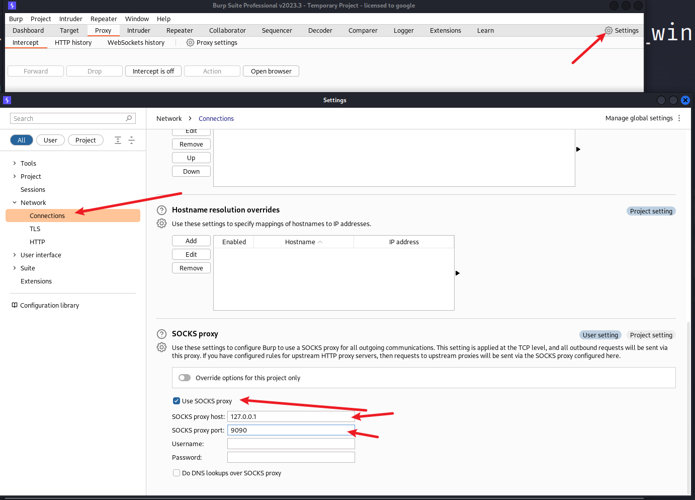695x500 pixels.
Task: Click the gear icon under SOCKS proxy section
Action: coord(161,347)
